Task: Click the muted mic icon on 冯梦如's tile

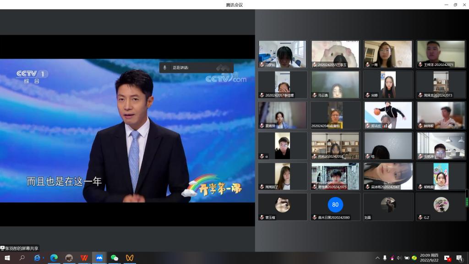Action: (262, 65)
